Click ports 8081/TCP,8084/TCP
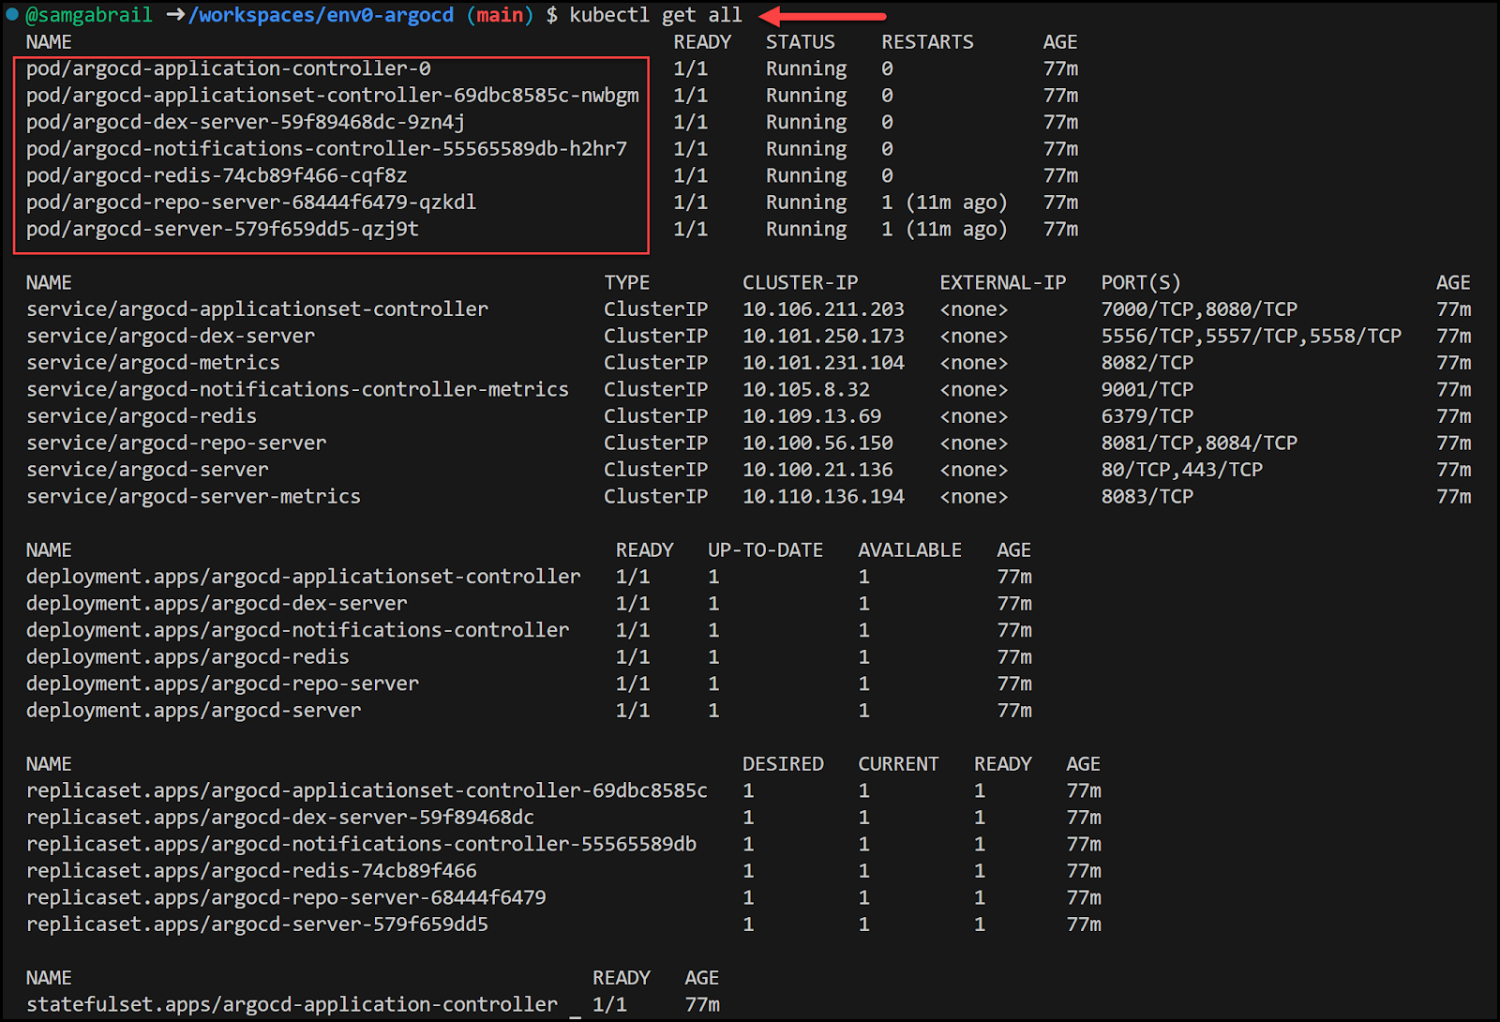 (x=1199, y=443)
